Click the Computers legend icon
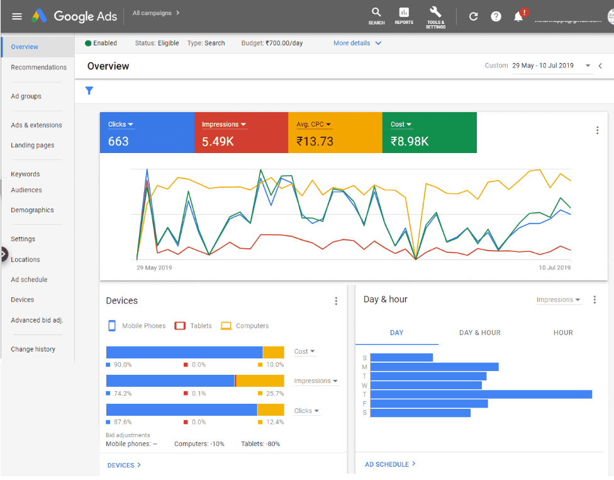614x480 pixels. point(226,326)
